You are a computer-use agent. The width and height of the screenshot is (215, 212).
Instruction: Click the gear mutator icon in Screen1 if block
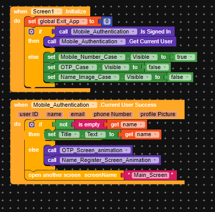(31, 31)
